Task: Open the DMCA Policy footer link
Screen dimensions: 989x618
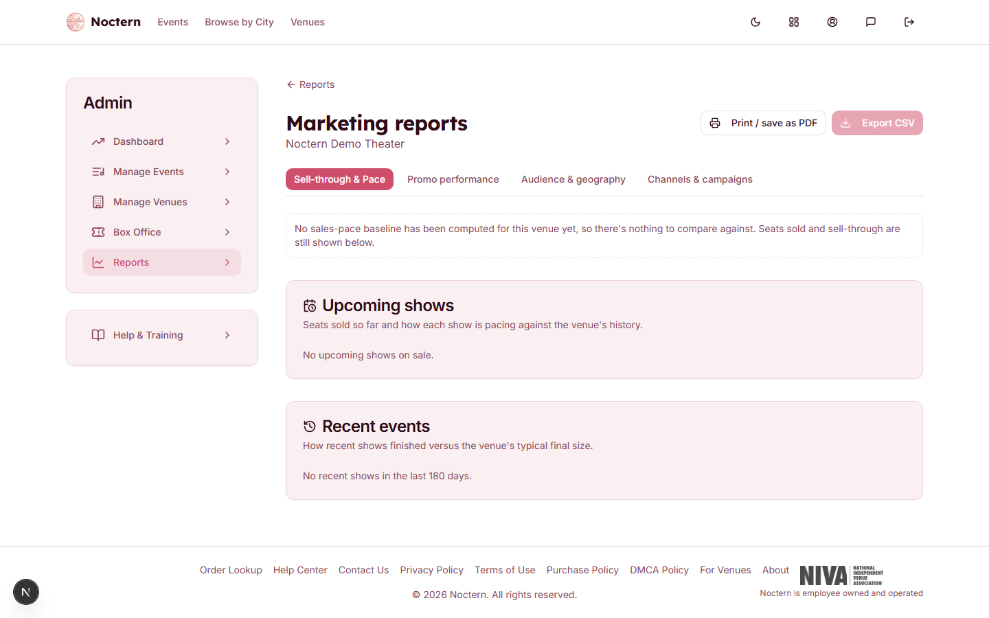Action: [659, 570]
